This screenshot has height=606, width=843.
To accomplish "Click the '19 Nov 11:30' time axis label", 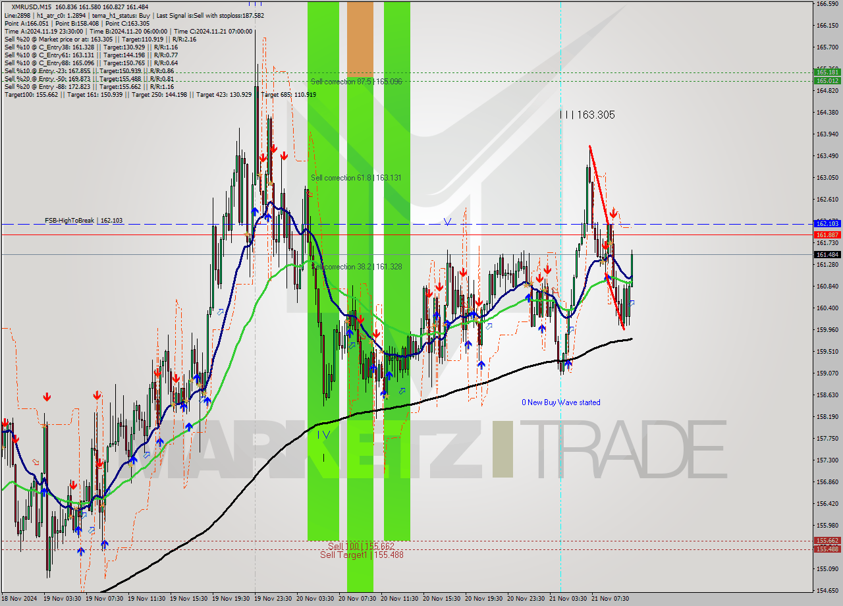I will (x=147, y=599).
